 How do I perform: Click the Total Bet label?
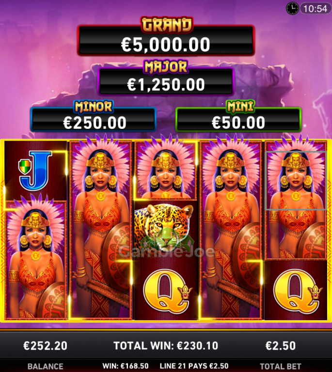[x=281, y=366]
